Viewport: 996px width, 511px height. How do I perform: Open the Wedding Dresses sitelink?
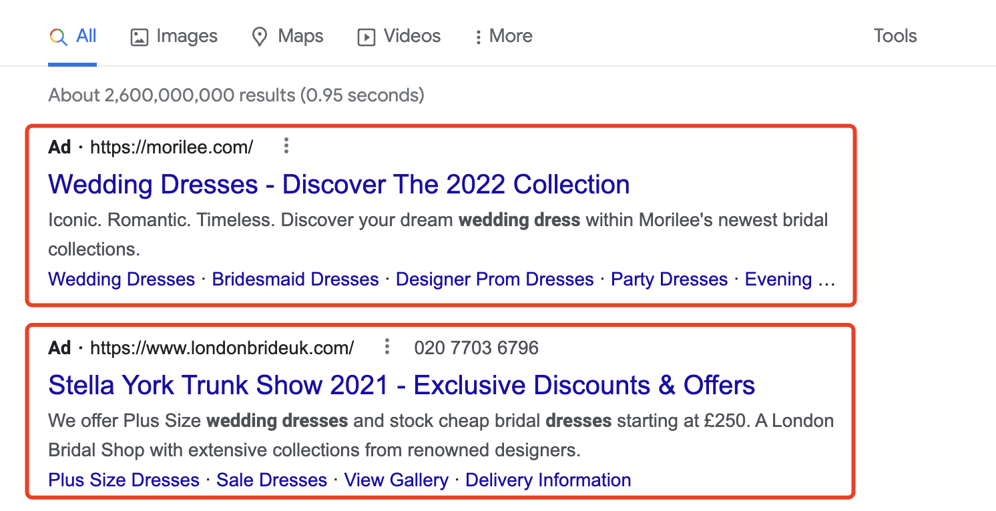pyautogui.click(x=121, y=279)
